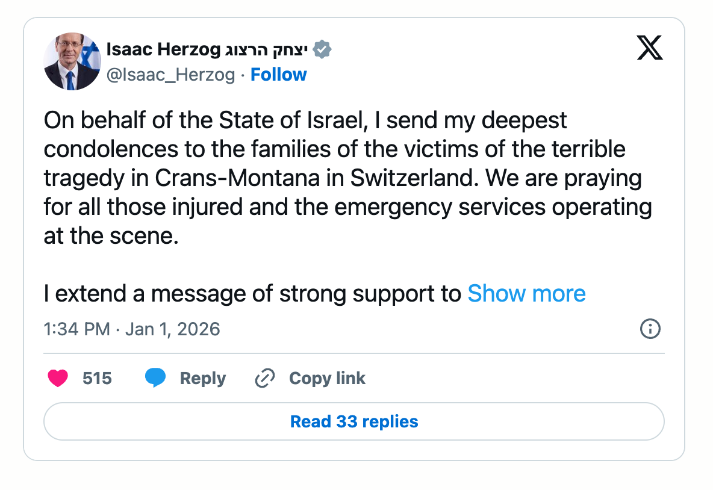Click the X logo icon
This screenshot has height=490, width=713.
pyautogui.click(x=649, y=48)
